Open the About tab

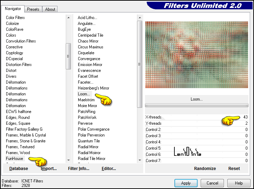coord(50,9)
